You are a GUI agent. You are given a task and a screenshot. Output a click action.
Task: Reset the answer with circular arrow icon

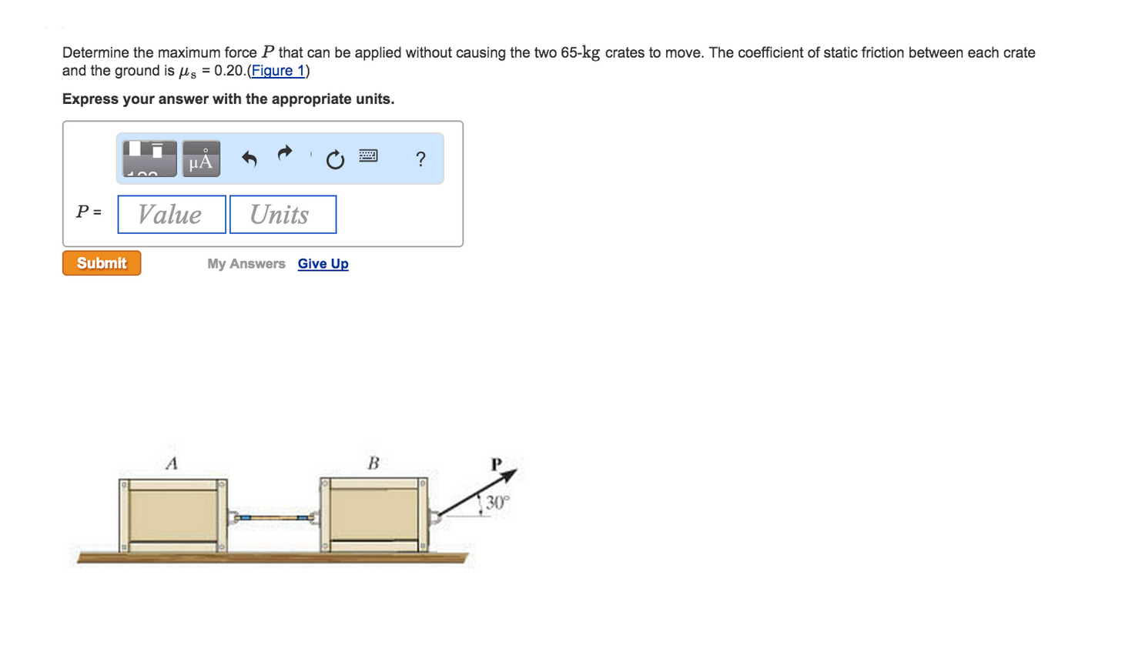[335, 160]
